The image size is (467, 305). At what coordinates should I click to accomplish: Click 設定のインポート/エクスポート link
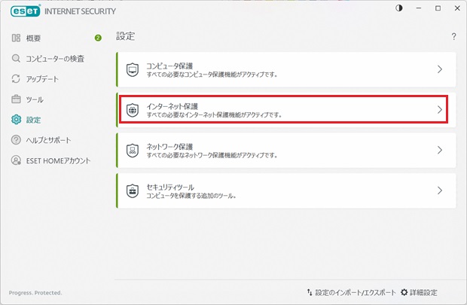[356, 292]
